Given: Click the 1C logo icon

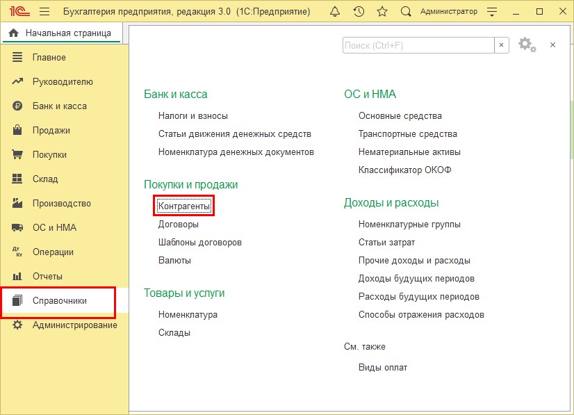Looking at the screenshot, I should [x=17, y=12].
